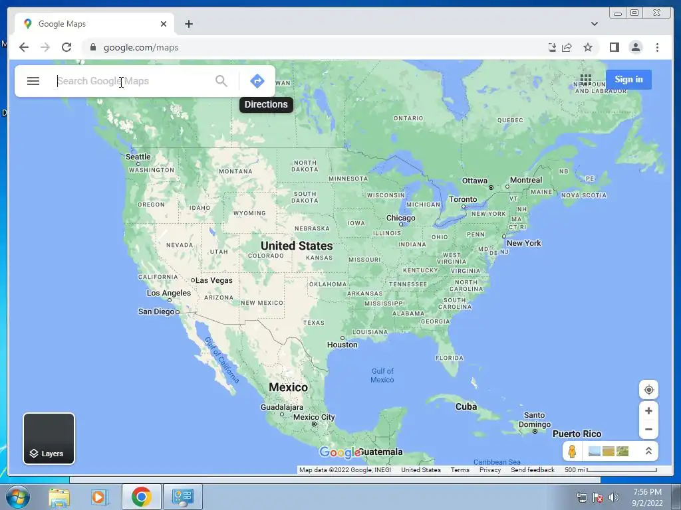Toggle the 500 mi map scale units
This screenshot has height=510, width=681.
point(611,469)
